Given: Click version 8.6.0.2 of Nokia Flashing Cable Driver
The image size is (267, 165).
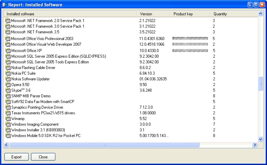Looking at the screenshot, I should 145,68.
